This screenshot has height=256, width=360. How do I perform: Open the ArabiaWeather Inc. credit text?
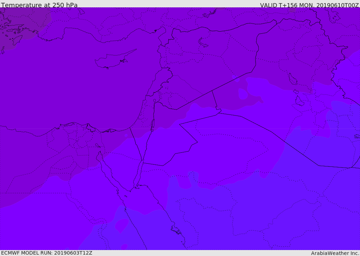[335, 253]
